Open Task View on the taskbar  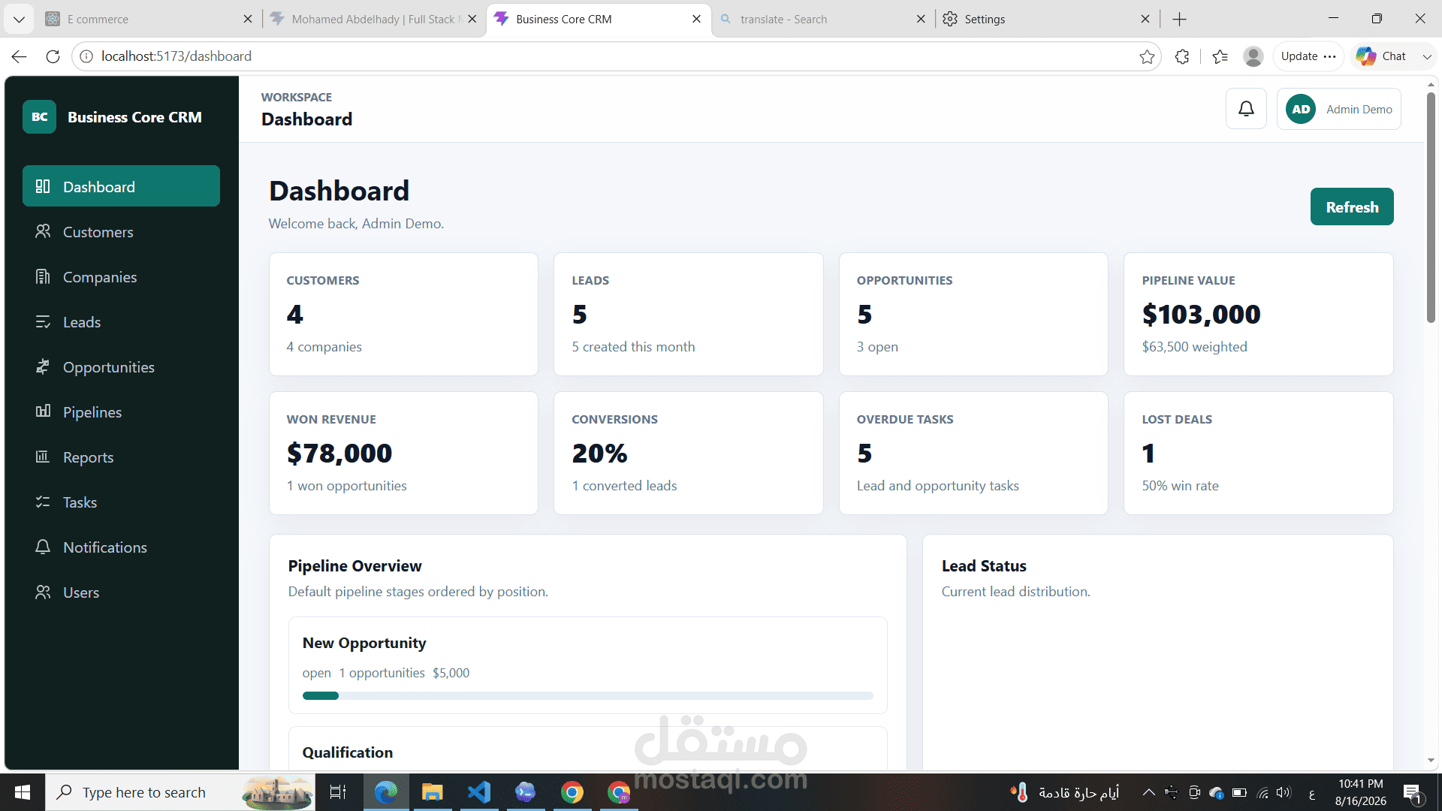pyautogui.click(x=338, y=792)
